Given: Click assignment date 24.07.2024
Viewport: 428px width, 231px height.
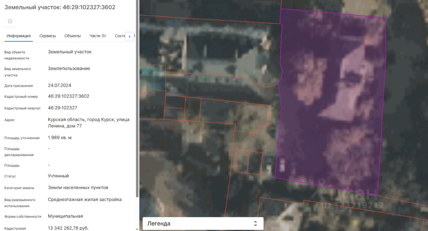Looking at the screenshot, I should click(60, 85).
